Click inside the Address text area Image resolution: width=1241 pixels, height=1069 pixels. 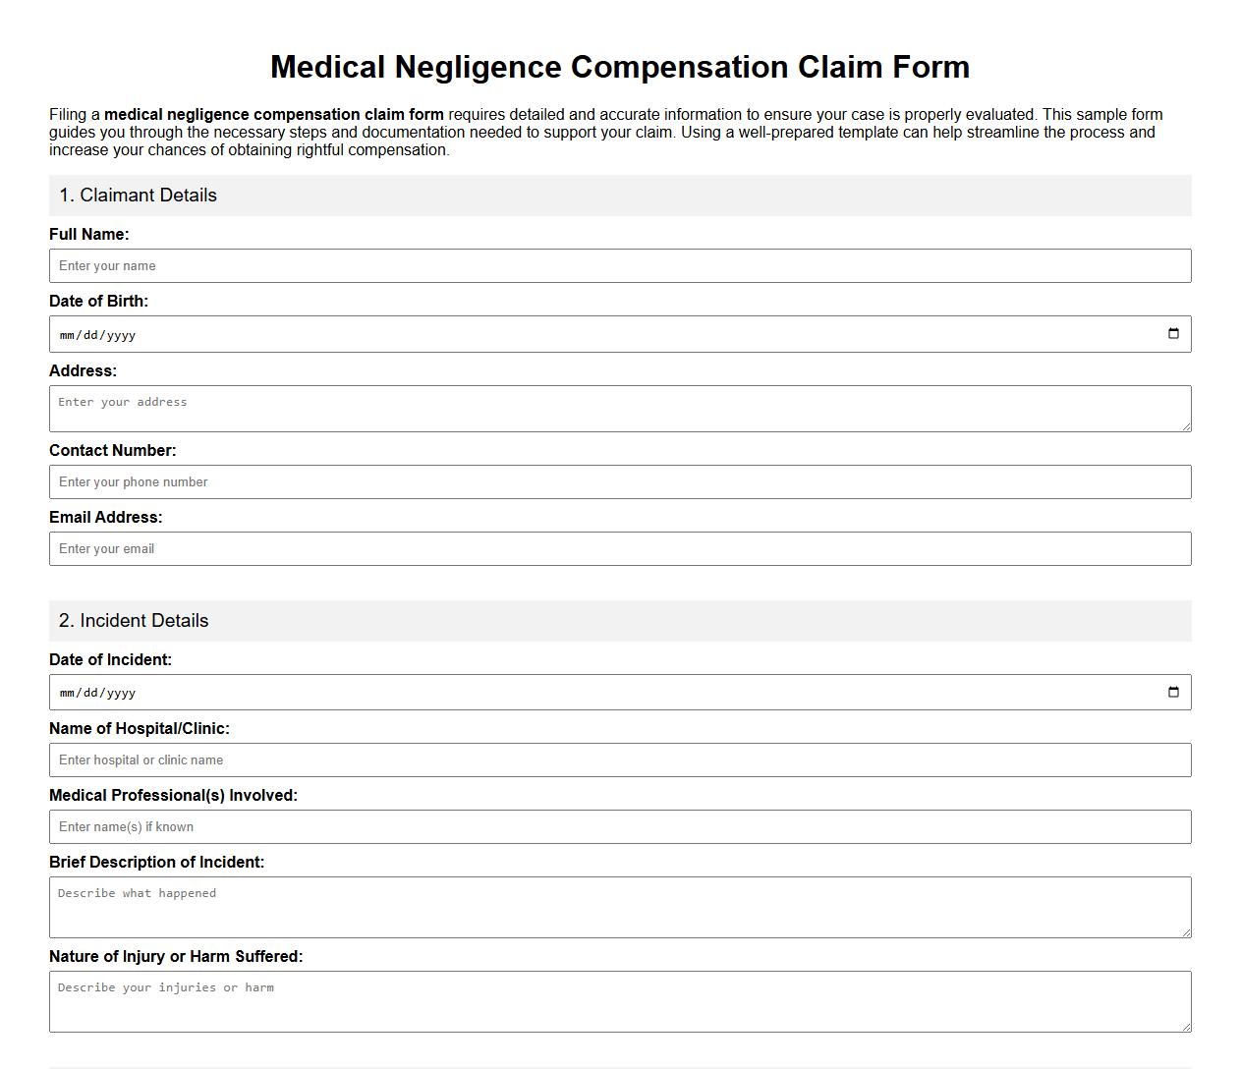619,408
